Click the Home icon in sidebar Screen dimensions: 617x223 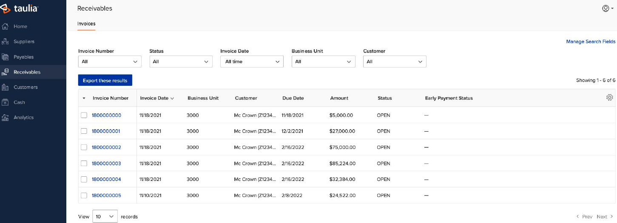pos(6,26)
